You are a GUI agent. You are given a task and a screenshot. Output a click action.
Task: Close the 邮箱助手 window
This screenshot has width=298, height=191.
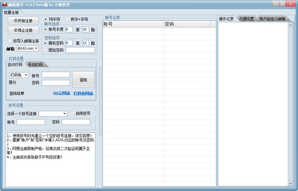click(x=291, y=4)
